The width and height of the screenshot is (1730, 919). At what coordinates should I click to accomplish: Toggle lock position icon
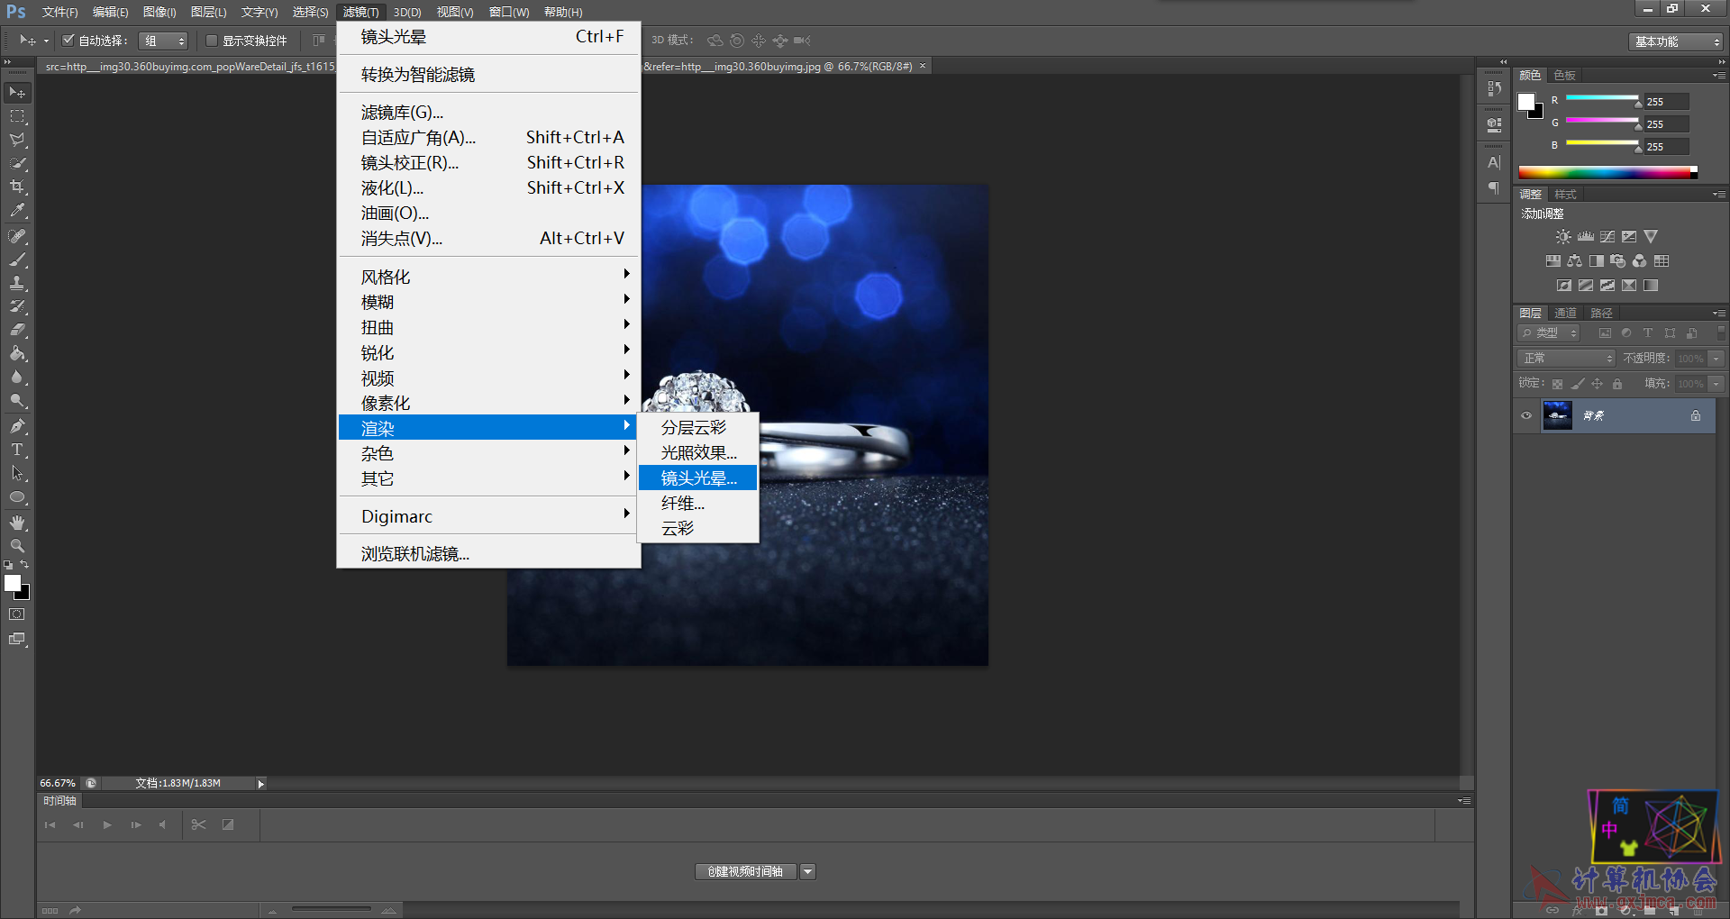coord(1598,384)
